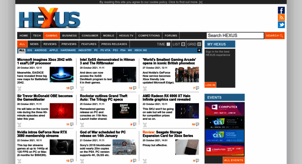Select the PREVIEWS tab
Viewport: 302px width, 164px height.
(x=69, y=44)
